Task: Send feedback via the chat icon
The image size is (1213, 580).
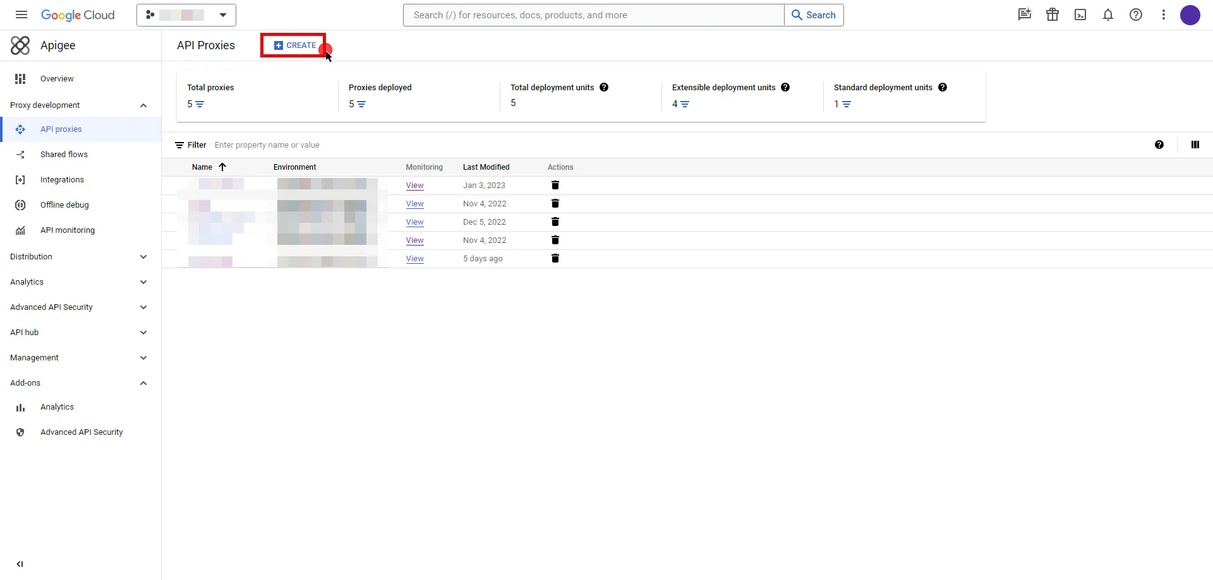Action: 1024,15
